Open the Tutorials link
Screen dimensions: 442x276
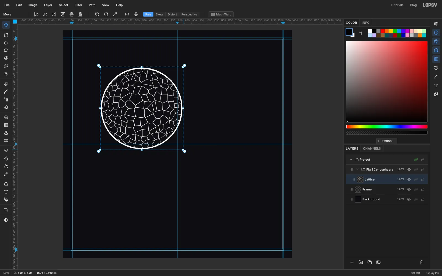point(397,5)
